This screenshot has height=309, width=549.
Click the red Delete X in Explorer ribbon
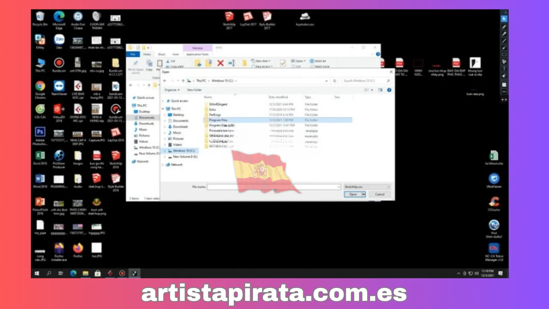(x=220, y=64)
